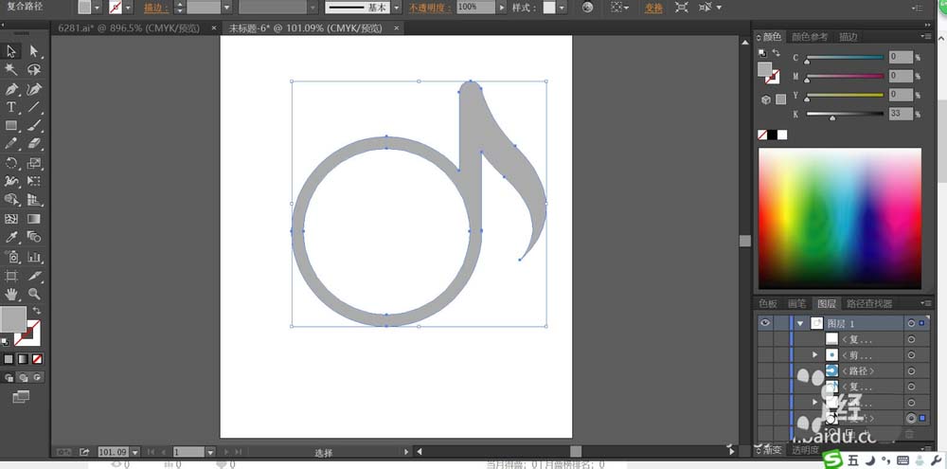Select the Pen tool
The image size is (947, 469).
11,89
